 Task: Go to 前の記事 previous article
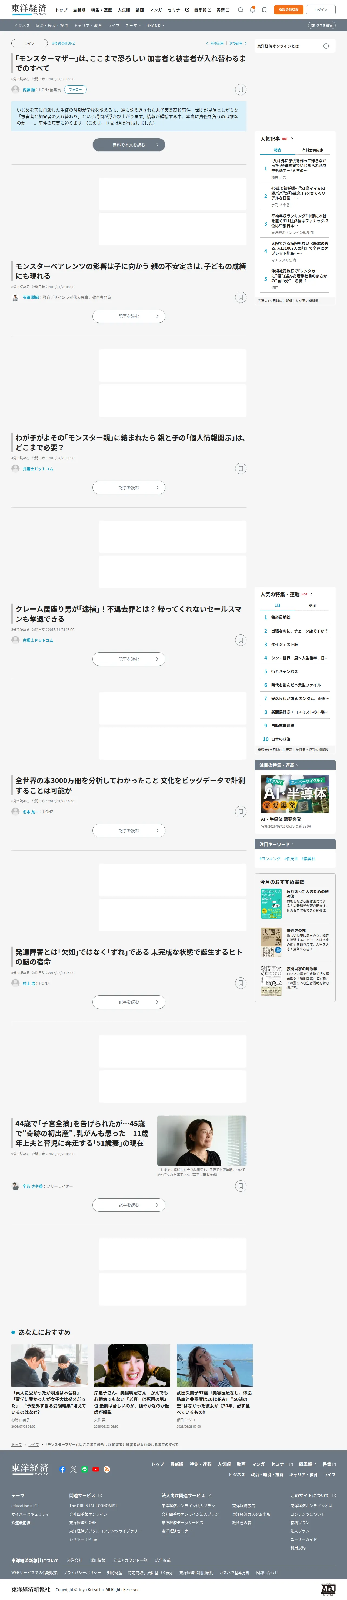(x=215, y=44)
